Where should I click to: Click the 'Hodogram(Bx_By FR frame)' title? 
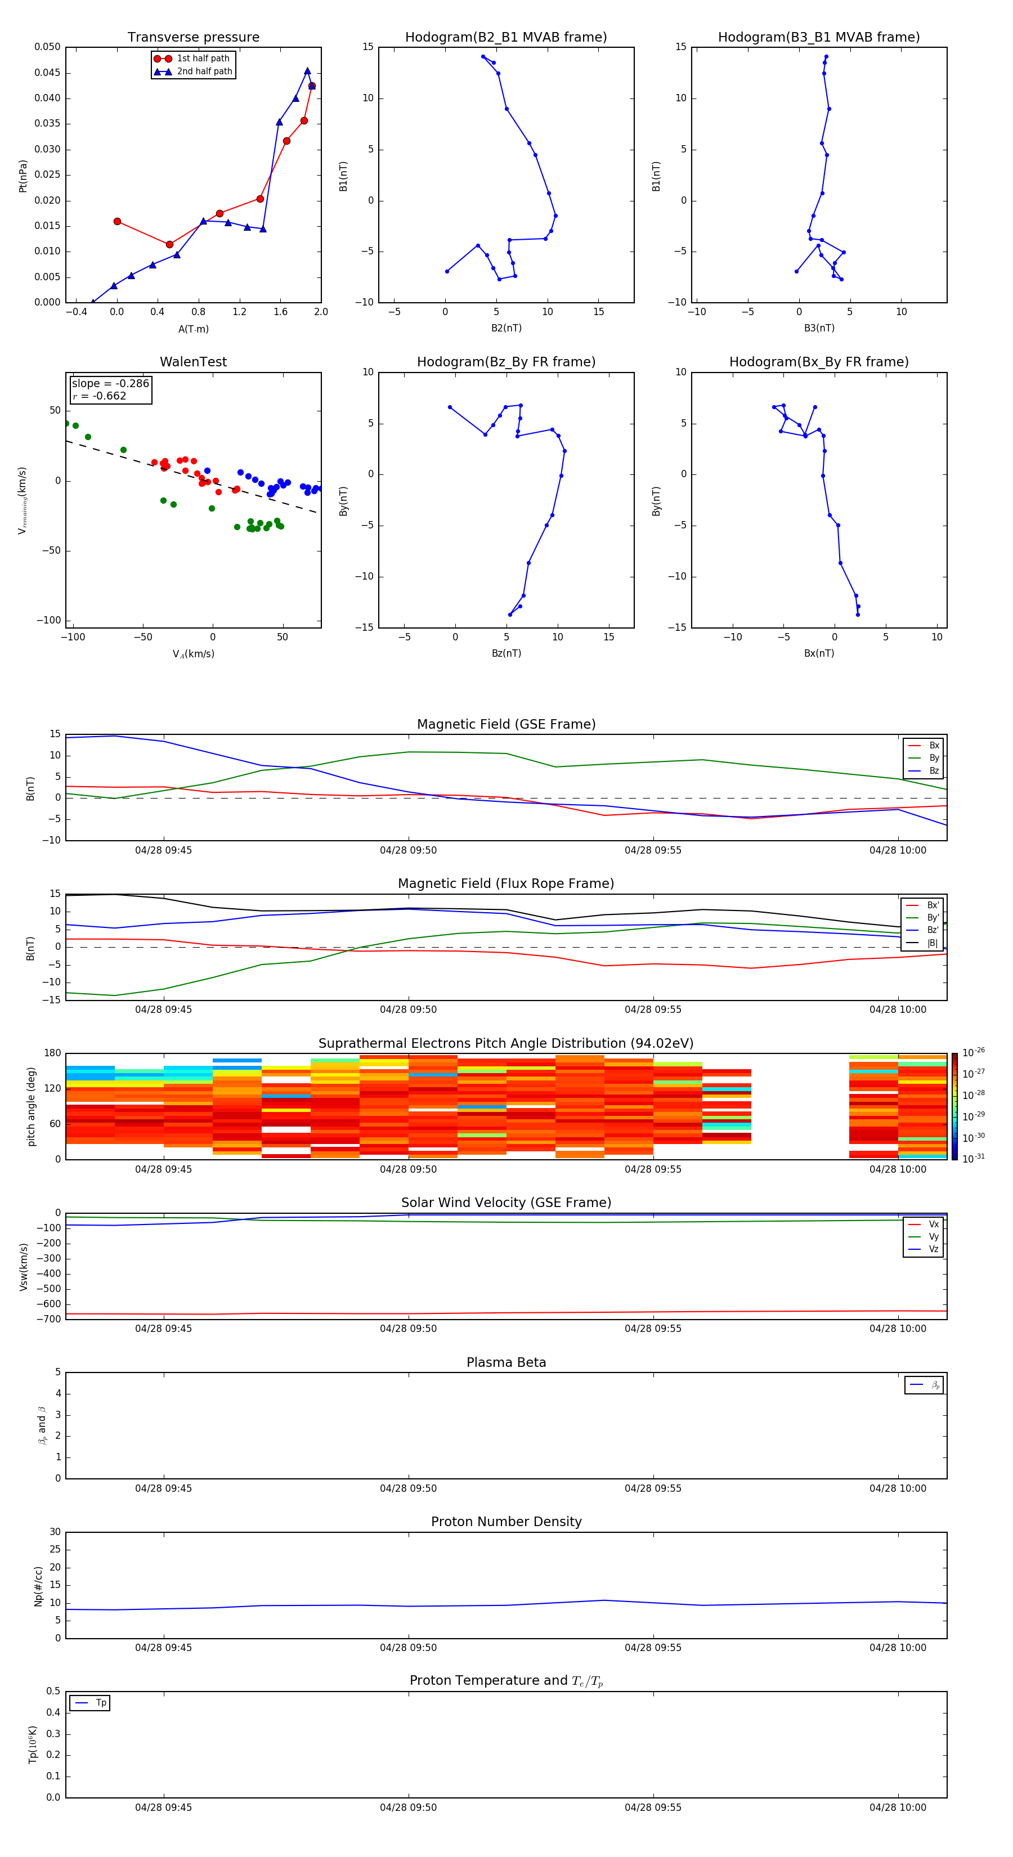pyautogui.click(x=819, y=362)
